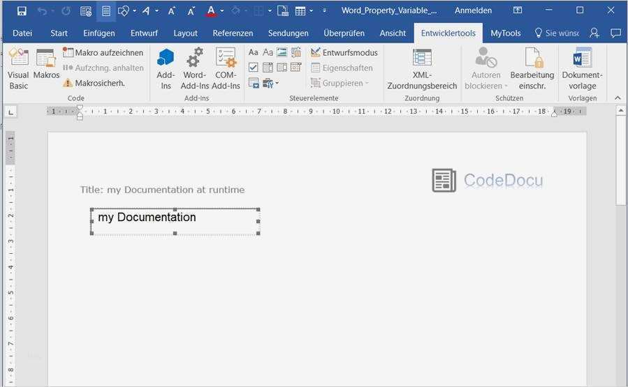The image size is (628, 387).
Task: Open ribbon display options
Action: click(x=518, y=10)
